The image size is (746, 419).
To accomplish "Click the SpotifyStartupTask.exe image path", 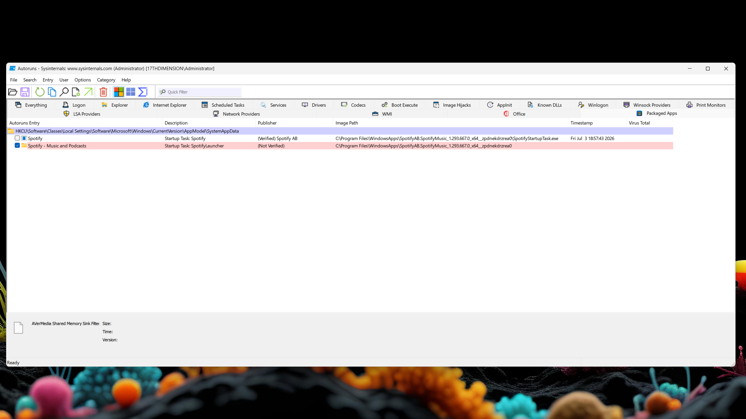I will click(x=447, y=138).
